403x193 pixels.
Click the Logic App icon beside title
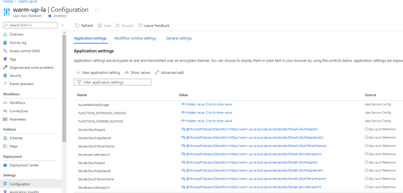click(x=7, y=12)
